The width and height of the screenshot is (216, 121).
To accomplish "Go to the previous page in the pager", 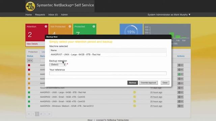I will (x=33, y=114).
